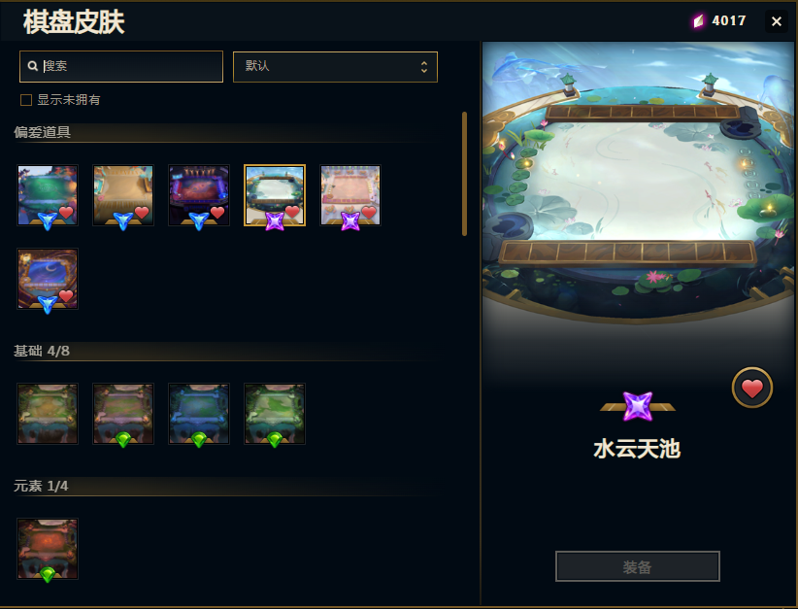The height and width of the screenshot is (609, 798).
Task: Select the second 基础 arena with green gem
Action: click(123, 414)
